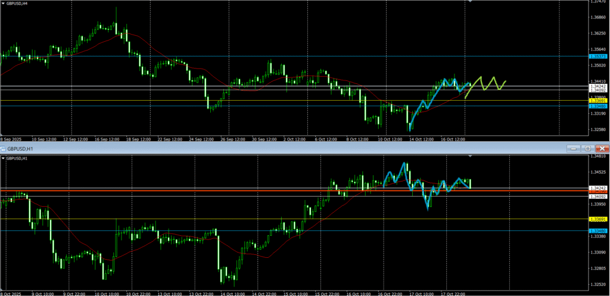Click the yellow 1.33691 label on H1 chart
This screenshot has height=296, width=610.
pyautogui.click(x=598, y=219)
